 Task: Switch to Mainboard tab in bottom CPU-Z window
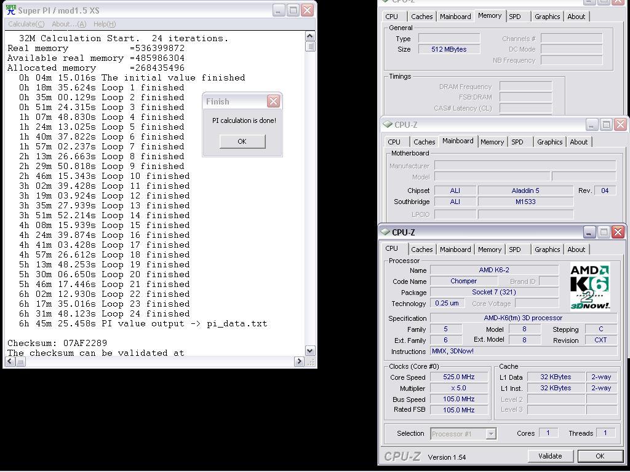(455, 250)
